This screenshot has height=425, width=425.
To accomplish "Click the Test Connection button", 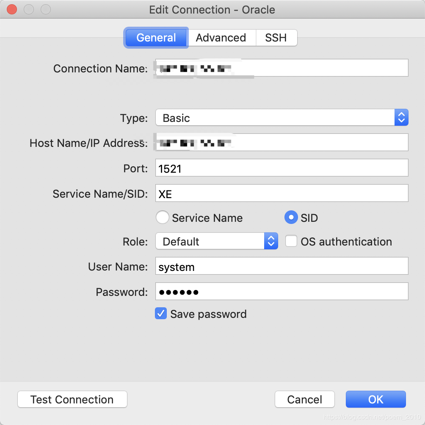I will tap(72, 399).
